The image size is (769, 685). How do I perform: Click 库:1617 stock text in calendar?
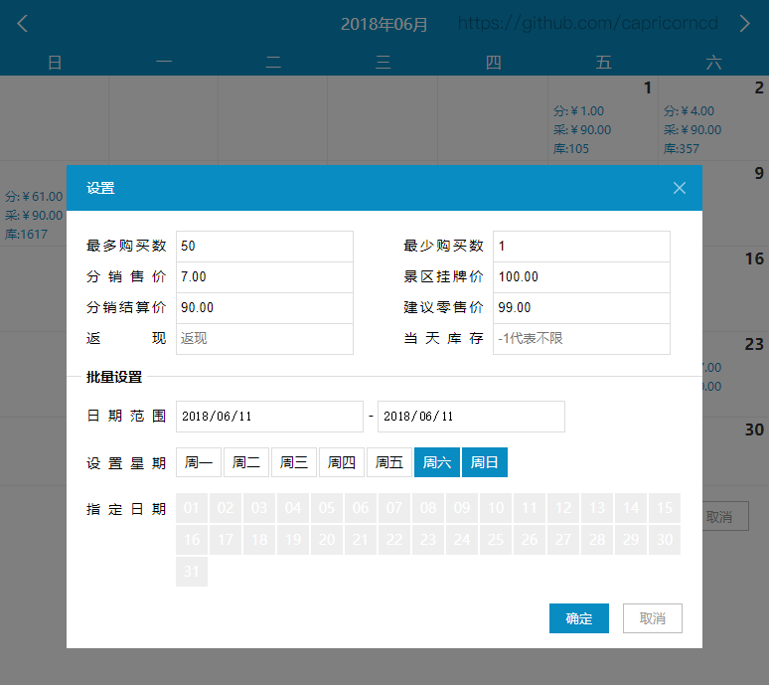pyautogui.click(x=26, y=234)
